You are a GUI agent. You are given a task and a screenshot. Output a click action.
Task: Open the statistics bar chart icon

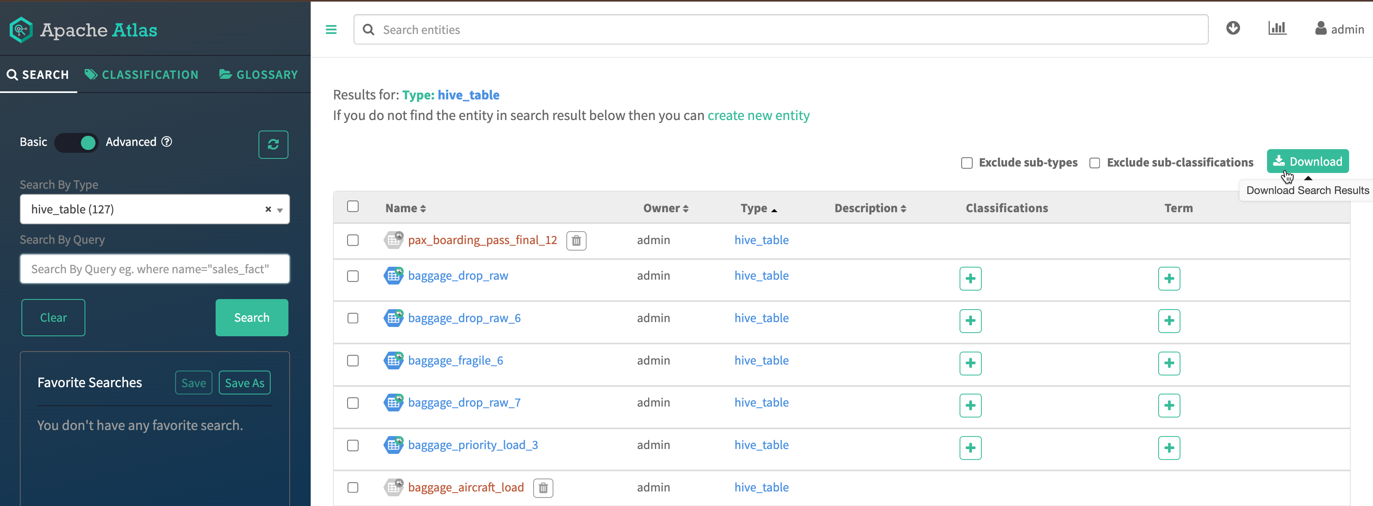[1277, 28]
